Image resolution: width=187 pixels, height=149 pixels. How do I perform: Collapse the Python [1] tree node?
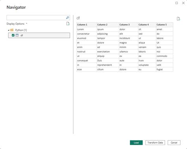click(9, 30)
